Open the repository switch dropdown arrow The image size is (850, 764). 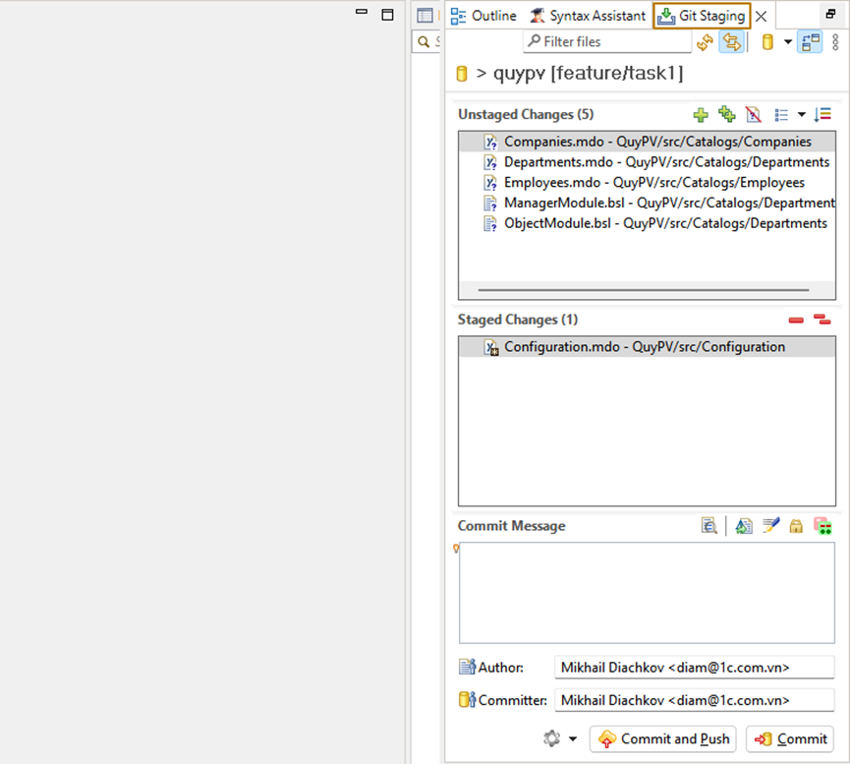pyautogui.click(x=788, y=42)
